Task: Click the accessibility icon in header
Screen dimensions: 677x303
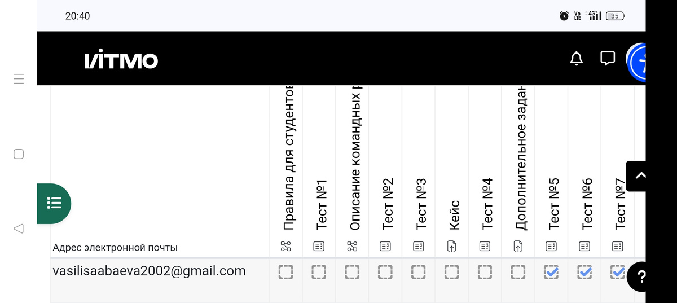Action: (638, 62)
